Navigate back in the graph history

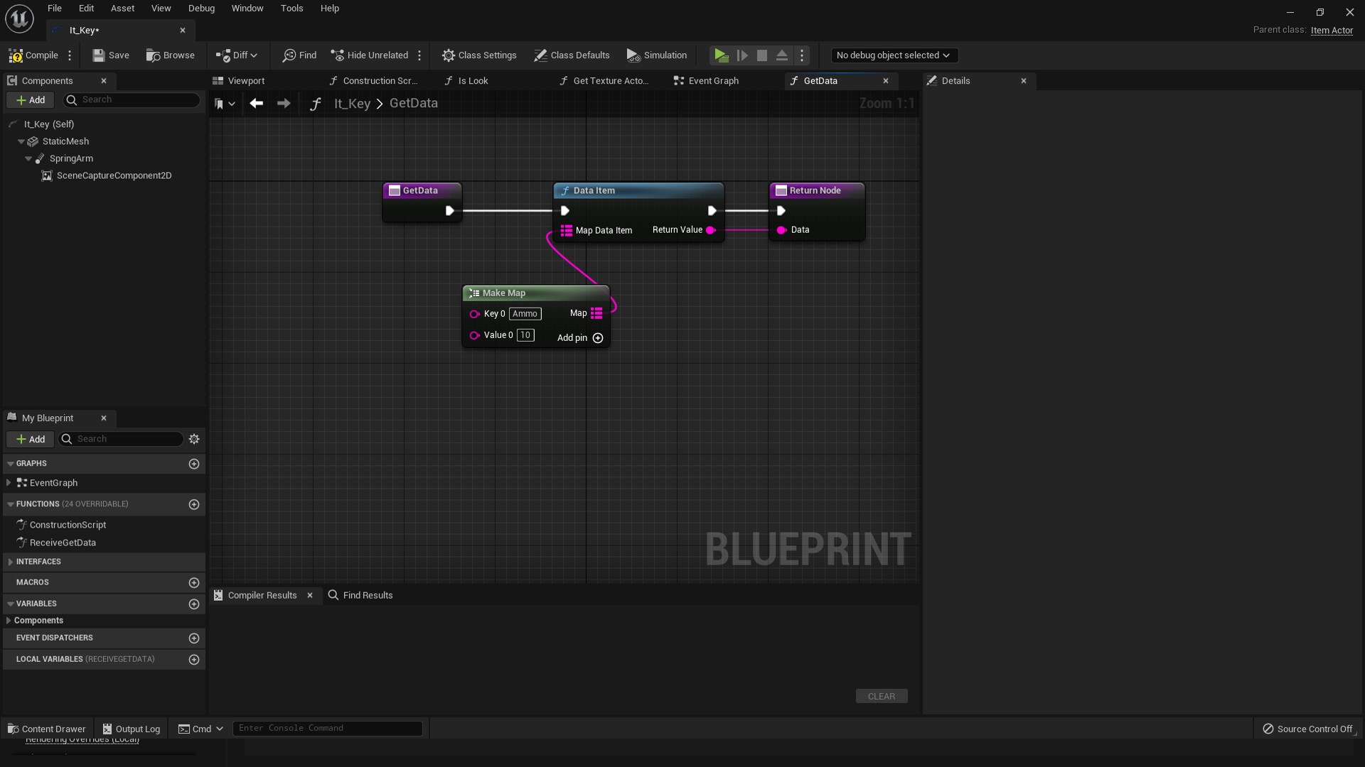point(257,104)
